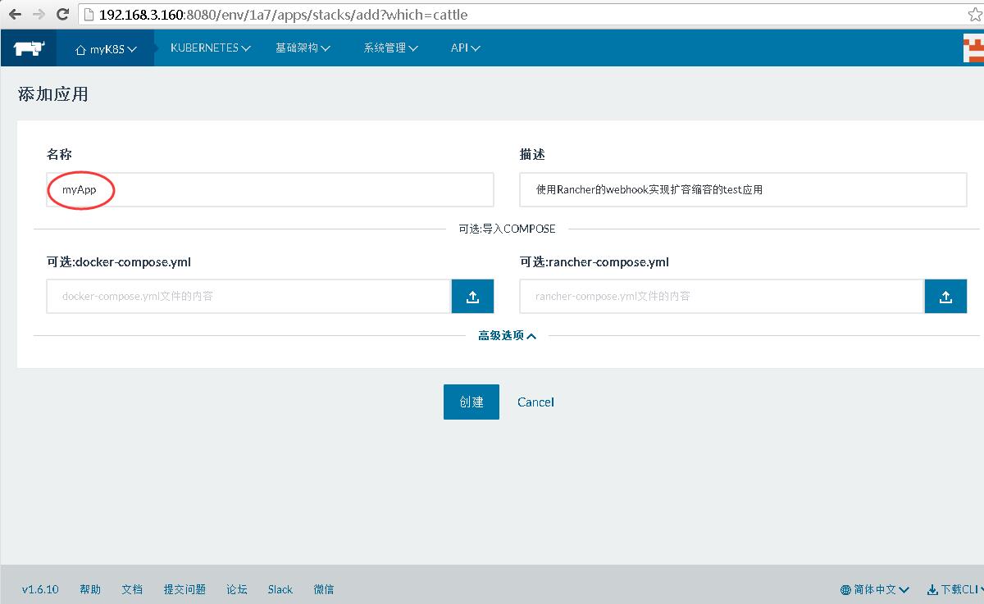Click the 描述 description input field

click(x=743, y=189)
